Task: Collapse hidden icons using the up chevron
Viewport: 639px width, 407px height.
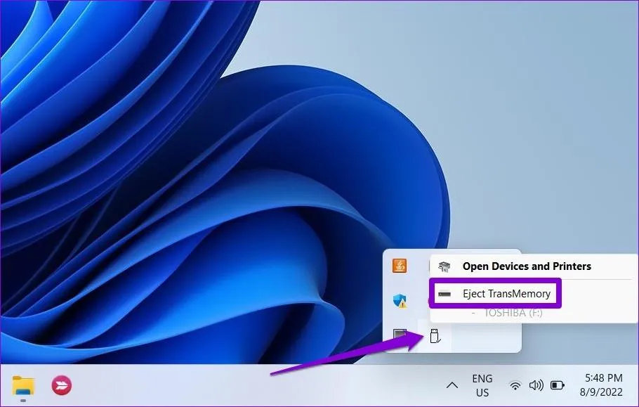Action: click(452, 385)
